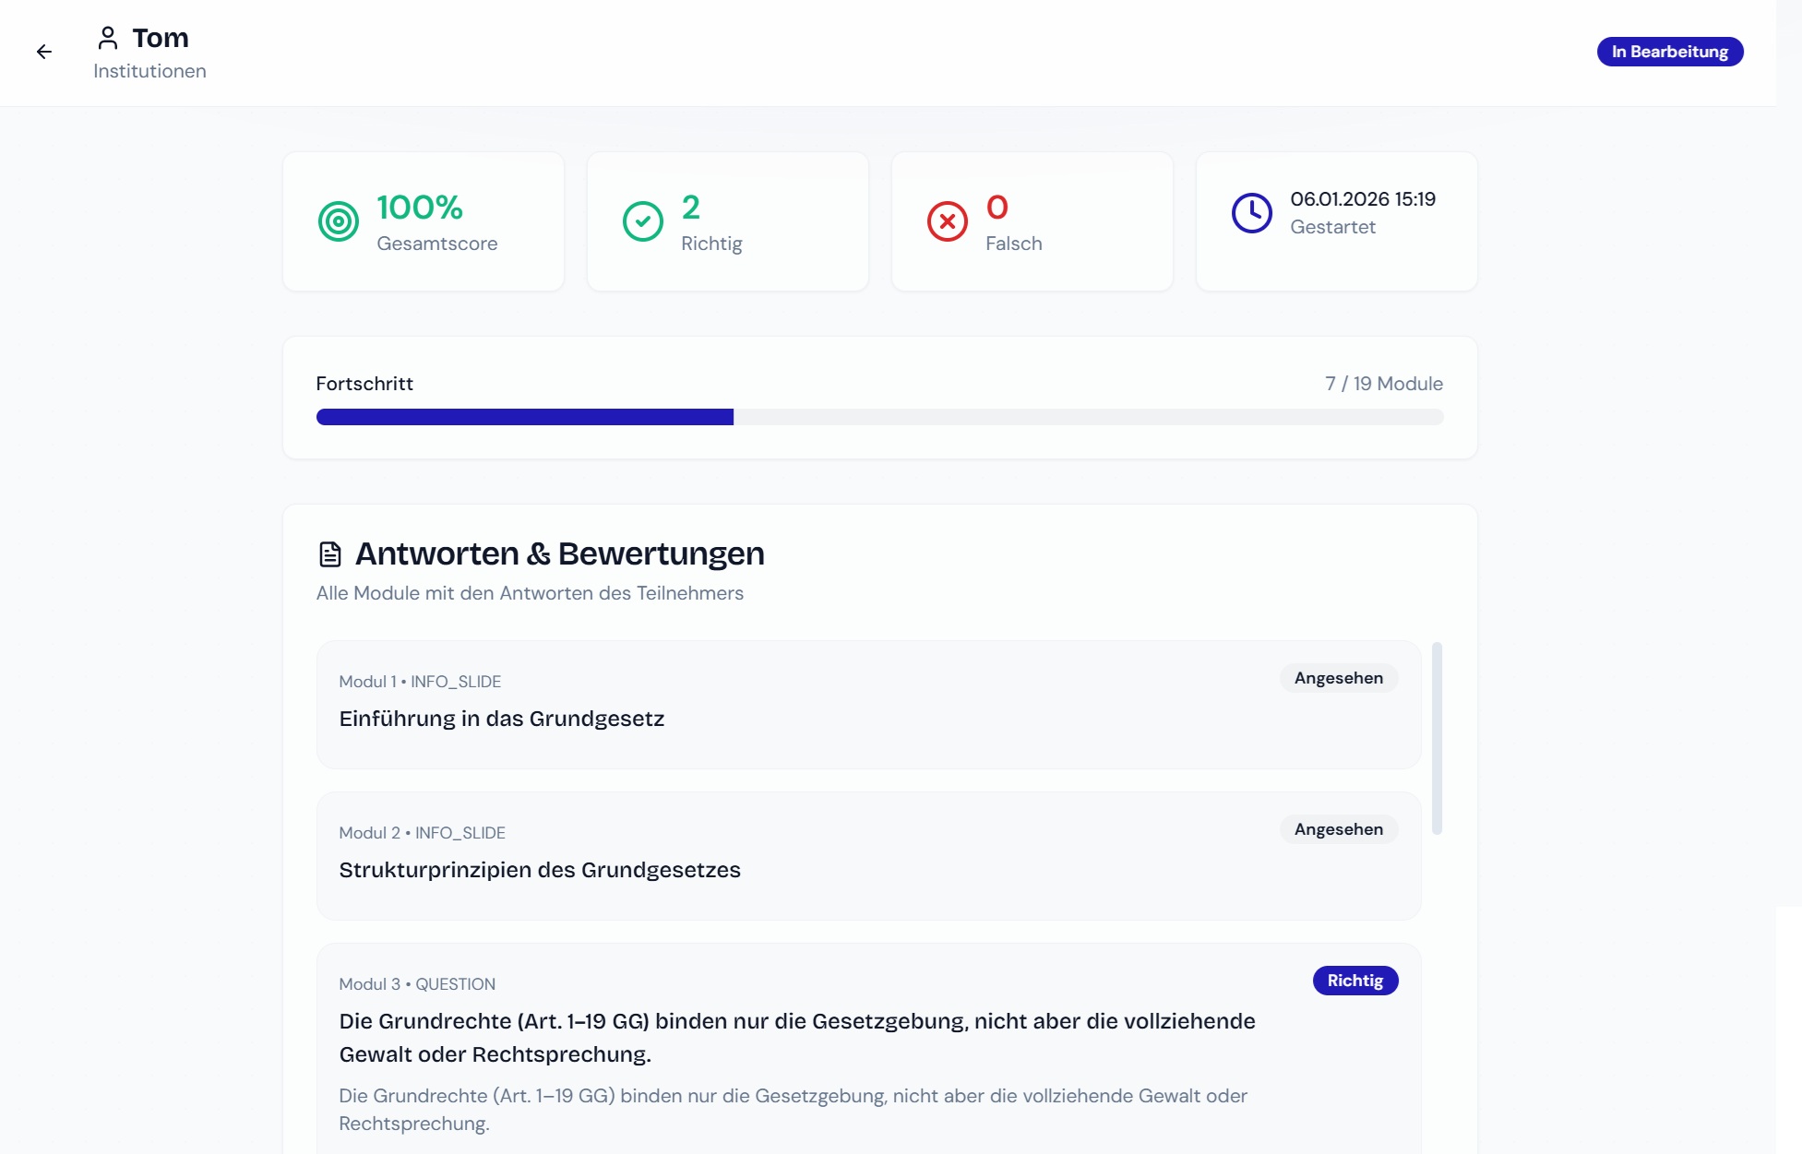Click the In Bearbeitung status badge

click(1669, 52)
